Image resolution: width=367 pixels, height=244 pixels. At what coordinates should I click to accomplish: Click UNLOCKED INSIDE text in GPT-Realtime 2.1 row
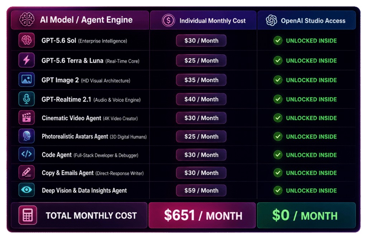[x=311, y=99]
